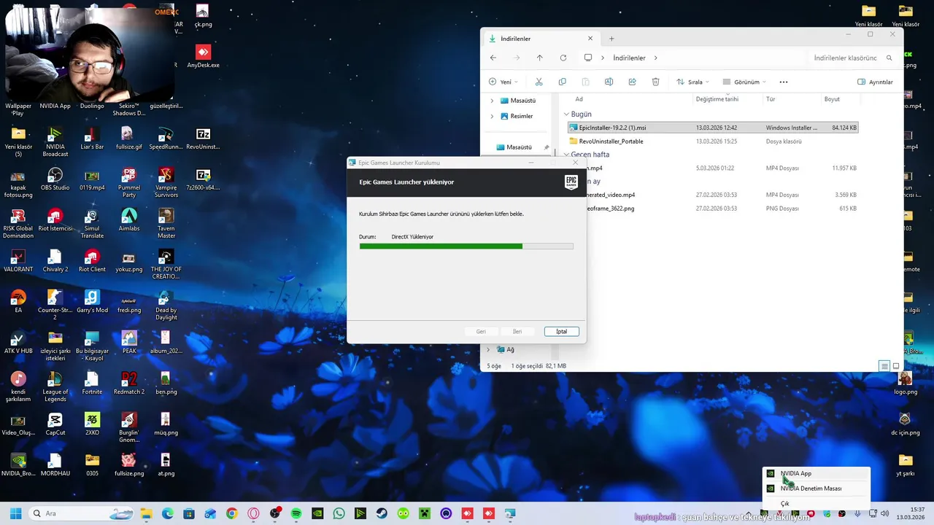
Task: Click the Copy icon in Explorer toolbar
Action: [562, 82]
